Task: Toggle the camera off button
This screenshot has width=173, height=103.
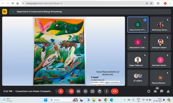Action: (71, 91)
